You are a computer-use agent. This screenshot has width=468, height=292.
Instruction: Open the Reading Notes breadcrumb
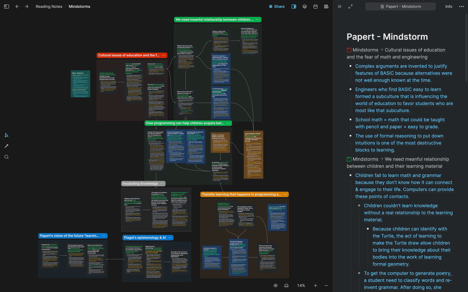point(49,7)
